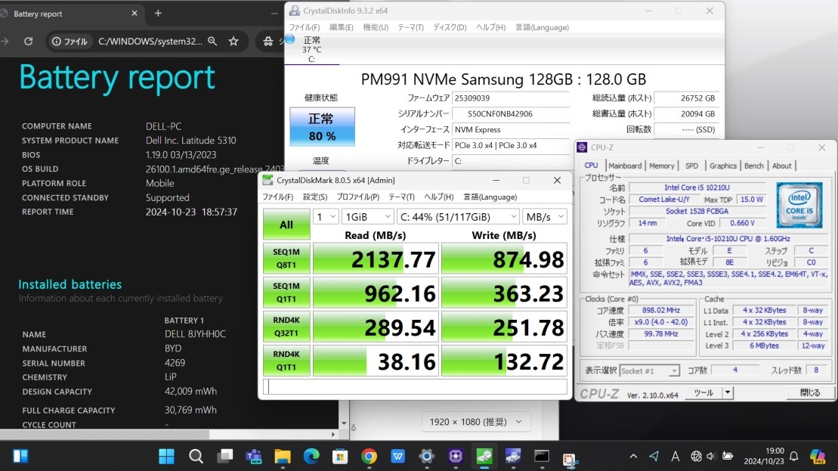838x471 pixels.
Task: Open CPU-Z Socket #1 selection dropdown
Action: click(650, 370)
